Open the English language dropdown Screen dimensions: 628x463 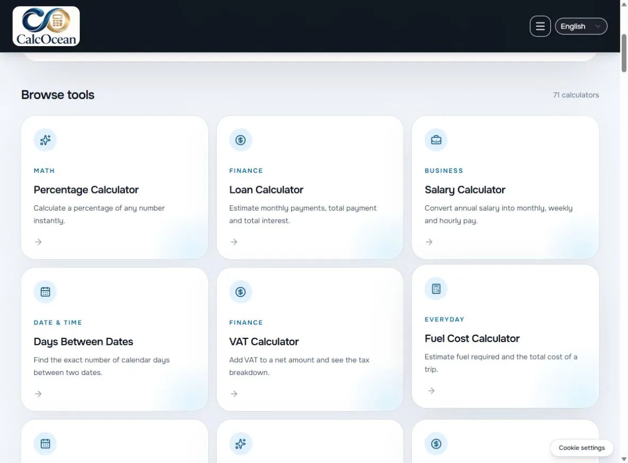pos(581,27)
